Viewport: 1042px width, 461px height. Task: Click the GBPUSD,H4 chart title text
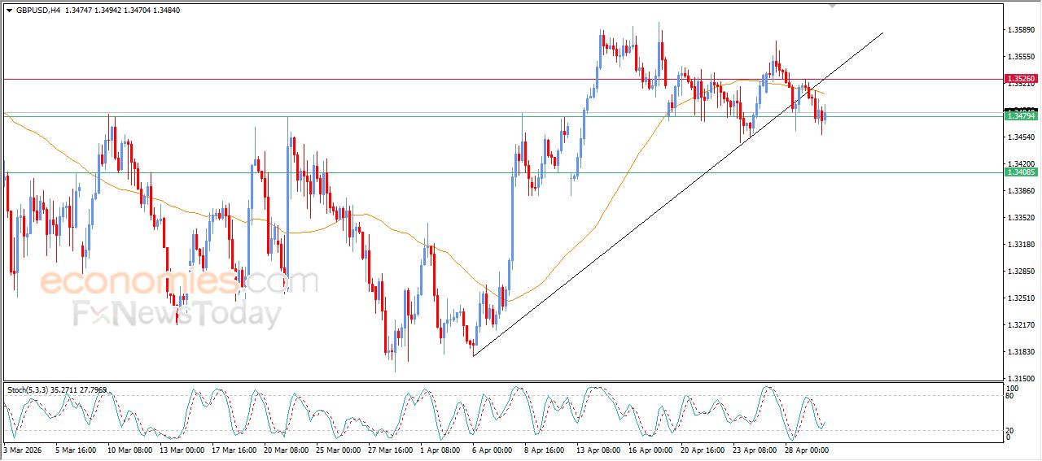pos(37,11)
